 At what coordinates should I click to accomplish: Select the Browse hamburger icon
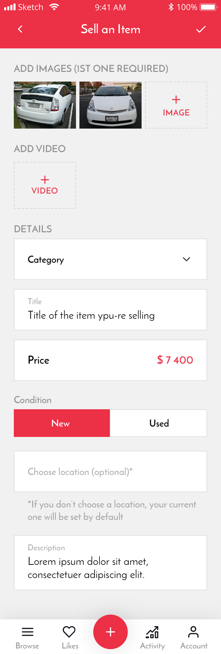coord(27,629)
